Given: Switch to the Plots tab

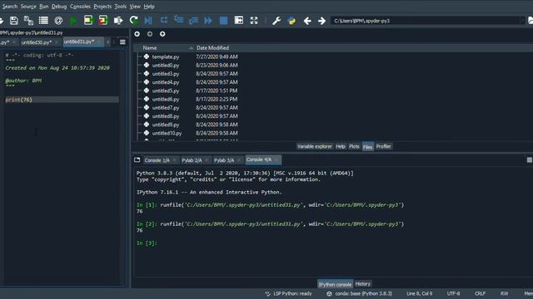Looking at the screenshot, I should [354, 146].
